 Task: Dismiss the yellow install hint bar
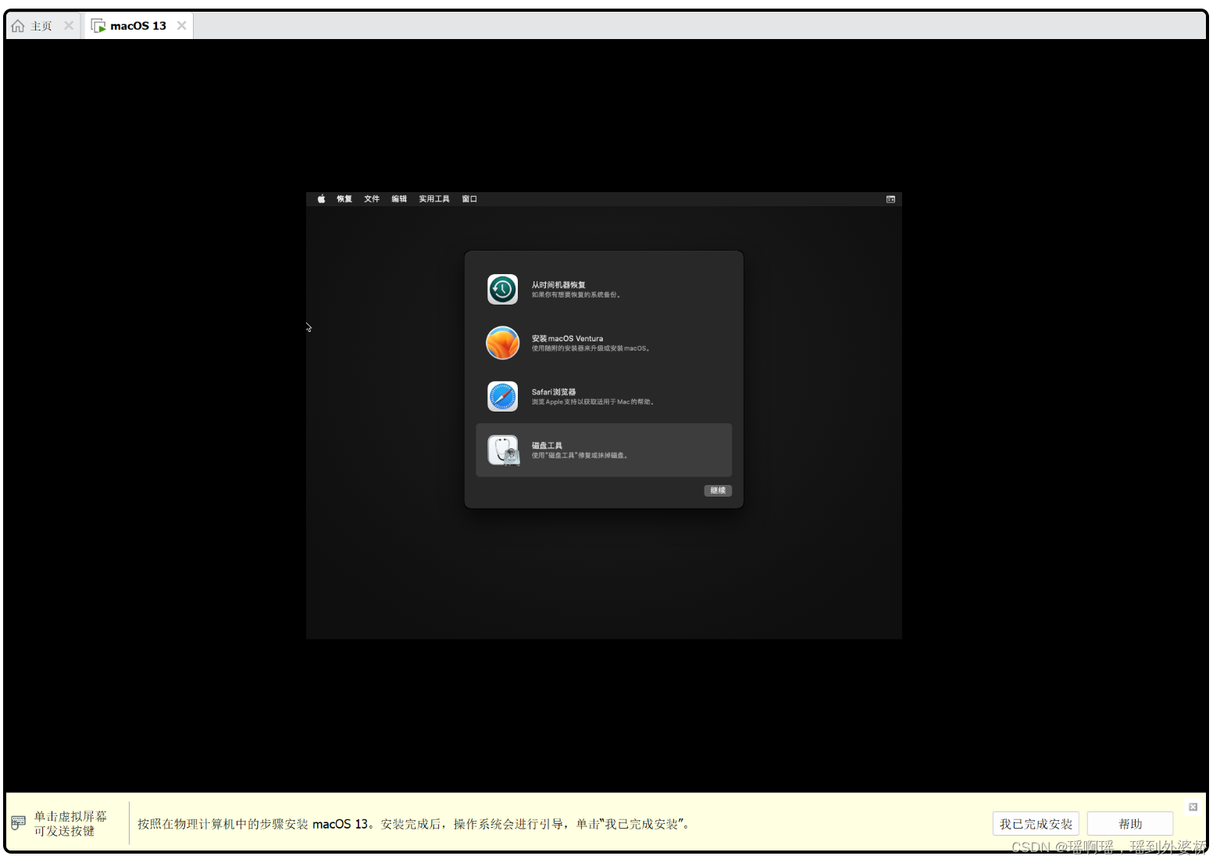click(1193, 807)
